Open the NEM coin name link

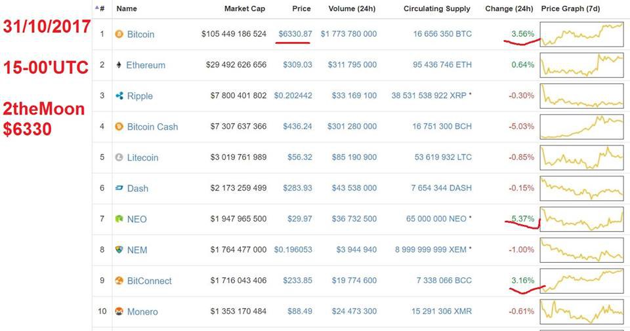tap(137, 250)
